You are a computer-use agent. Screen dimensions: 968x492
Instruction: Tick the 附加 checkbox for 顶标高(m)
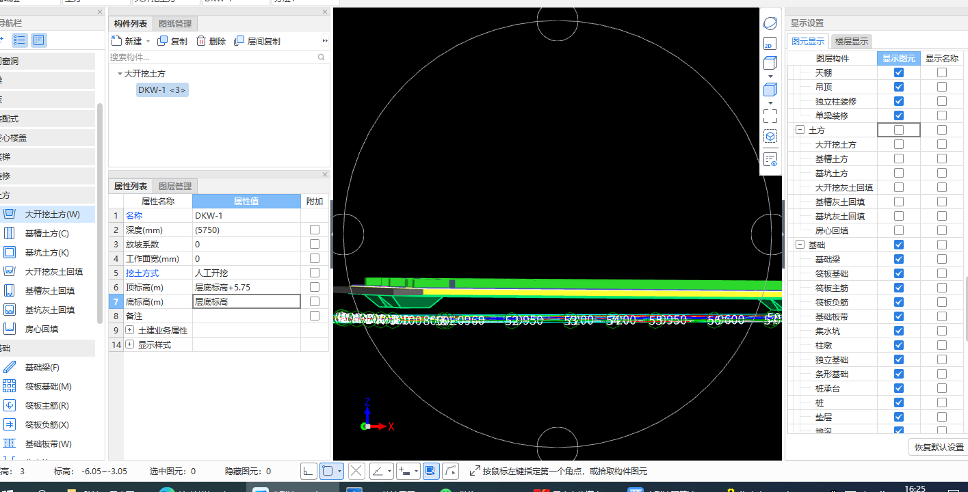coord(315,287)
